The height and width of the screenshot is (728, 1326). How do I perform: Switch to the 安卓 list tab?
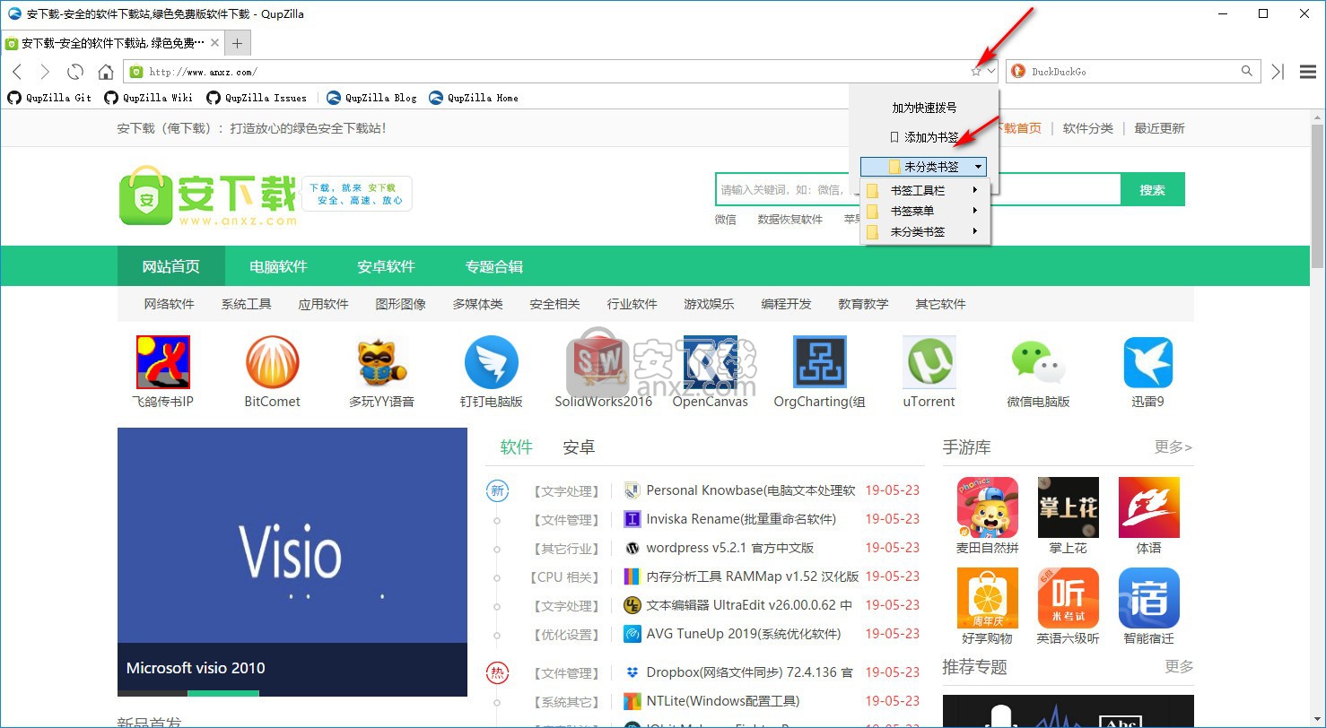click(x=579, y=447)
